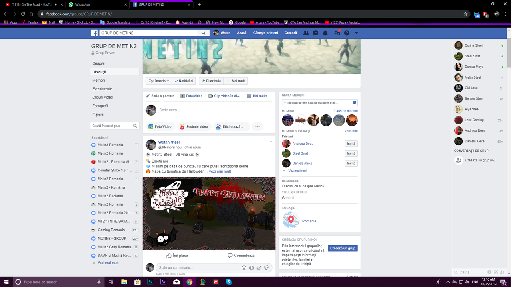The image size is (511, 287).
Task: Click the search icon in 'Caută în acest grup'
Action: pos(136,125)
